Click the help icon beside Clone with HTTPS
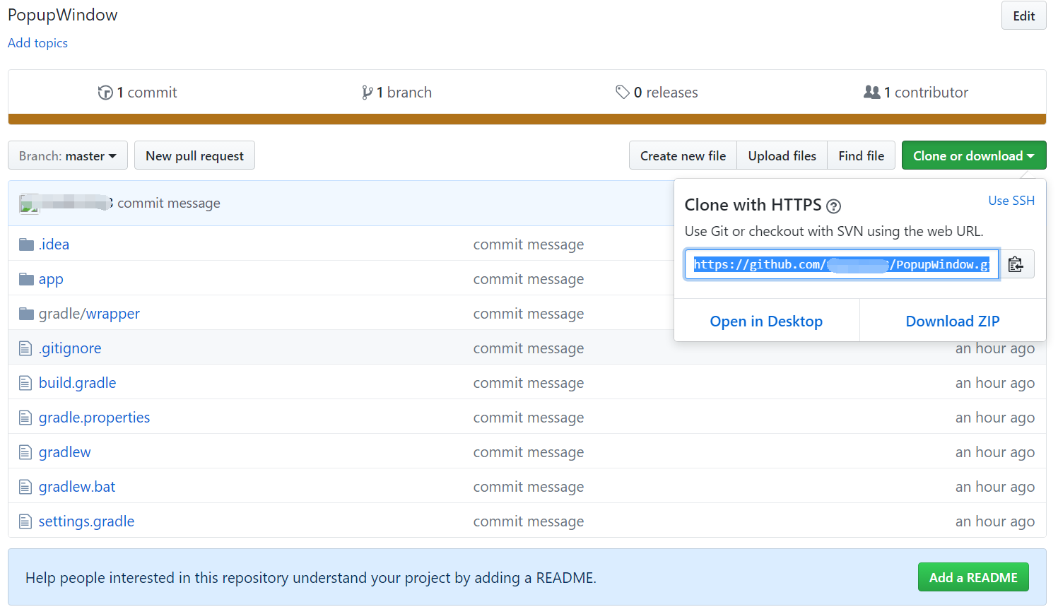The image size is (1058, 614). pyautogui.click(x=833, y=206)
